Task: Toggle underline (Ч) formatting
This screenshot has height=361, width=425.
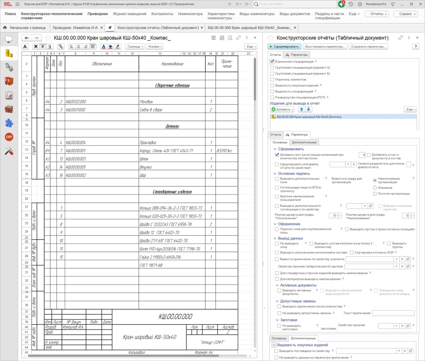Action: pos(50,46)
